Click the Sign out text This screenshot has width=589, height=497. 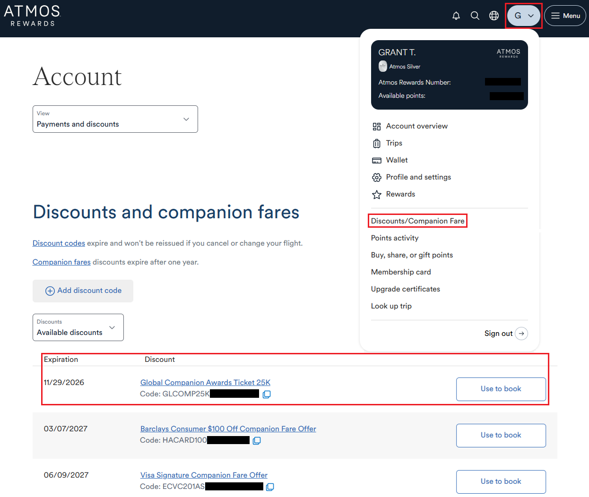click(498, 334)
